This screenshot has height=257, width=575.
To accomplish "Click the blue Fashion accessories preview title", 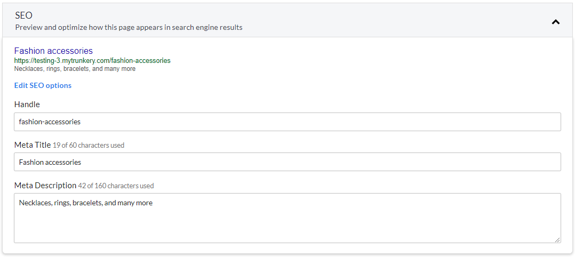I will pos(53,51).
